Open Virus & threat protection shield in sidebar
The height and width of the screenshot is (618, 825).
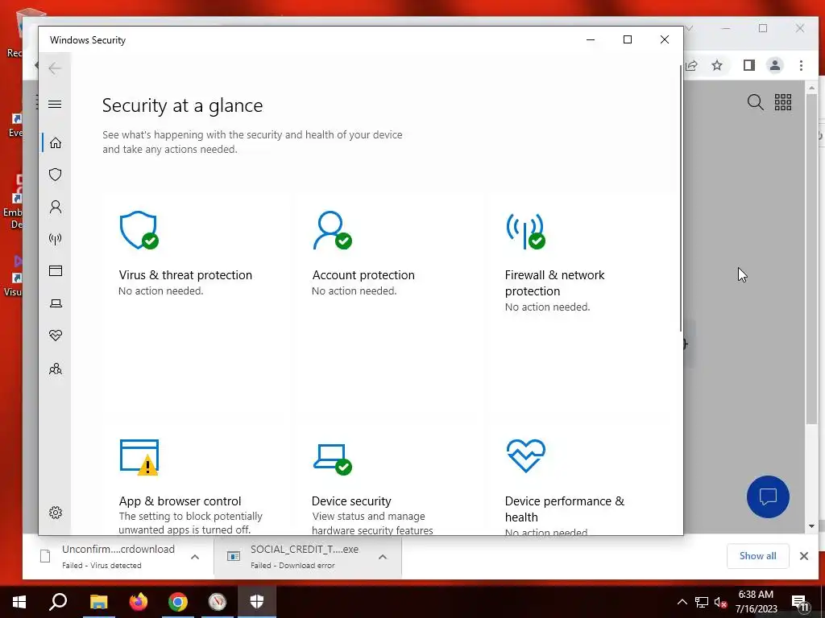56,175
